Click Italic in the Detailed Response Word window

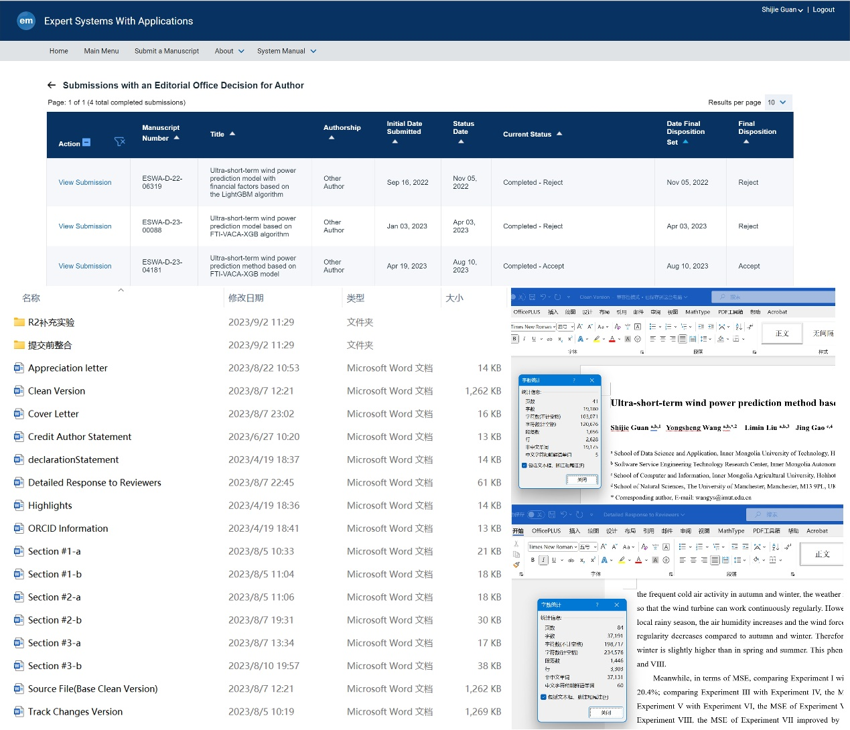(543, 560)
